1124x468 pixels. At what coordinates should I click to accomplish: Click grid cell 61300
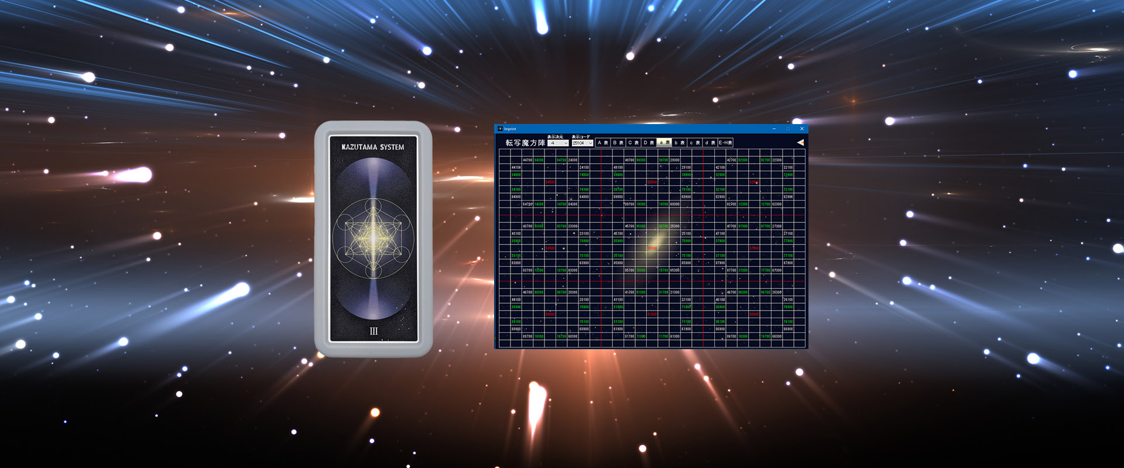click(675, 336)
